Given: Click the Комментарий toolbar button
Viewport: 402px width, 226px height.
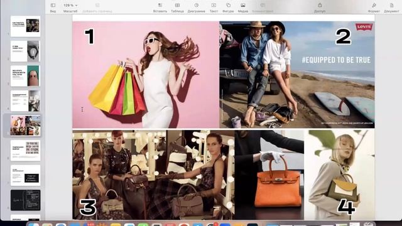Looking at the screenshot, I should tap(263, 8).
